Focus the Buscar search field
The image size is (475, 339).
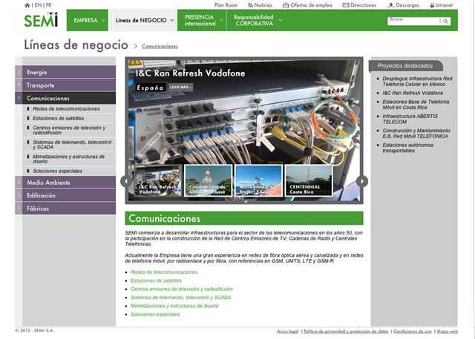click(414, 21)
